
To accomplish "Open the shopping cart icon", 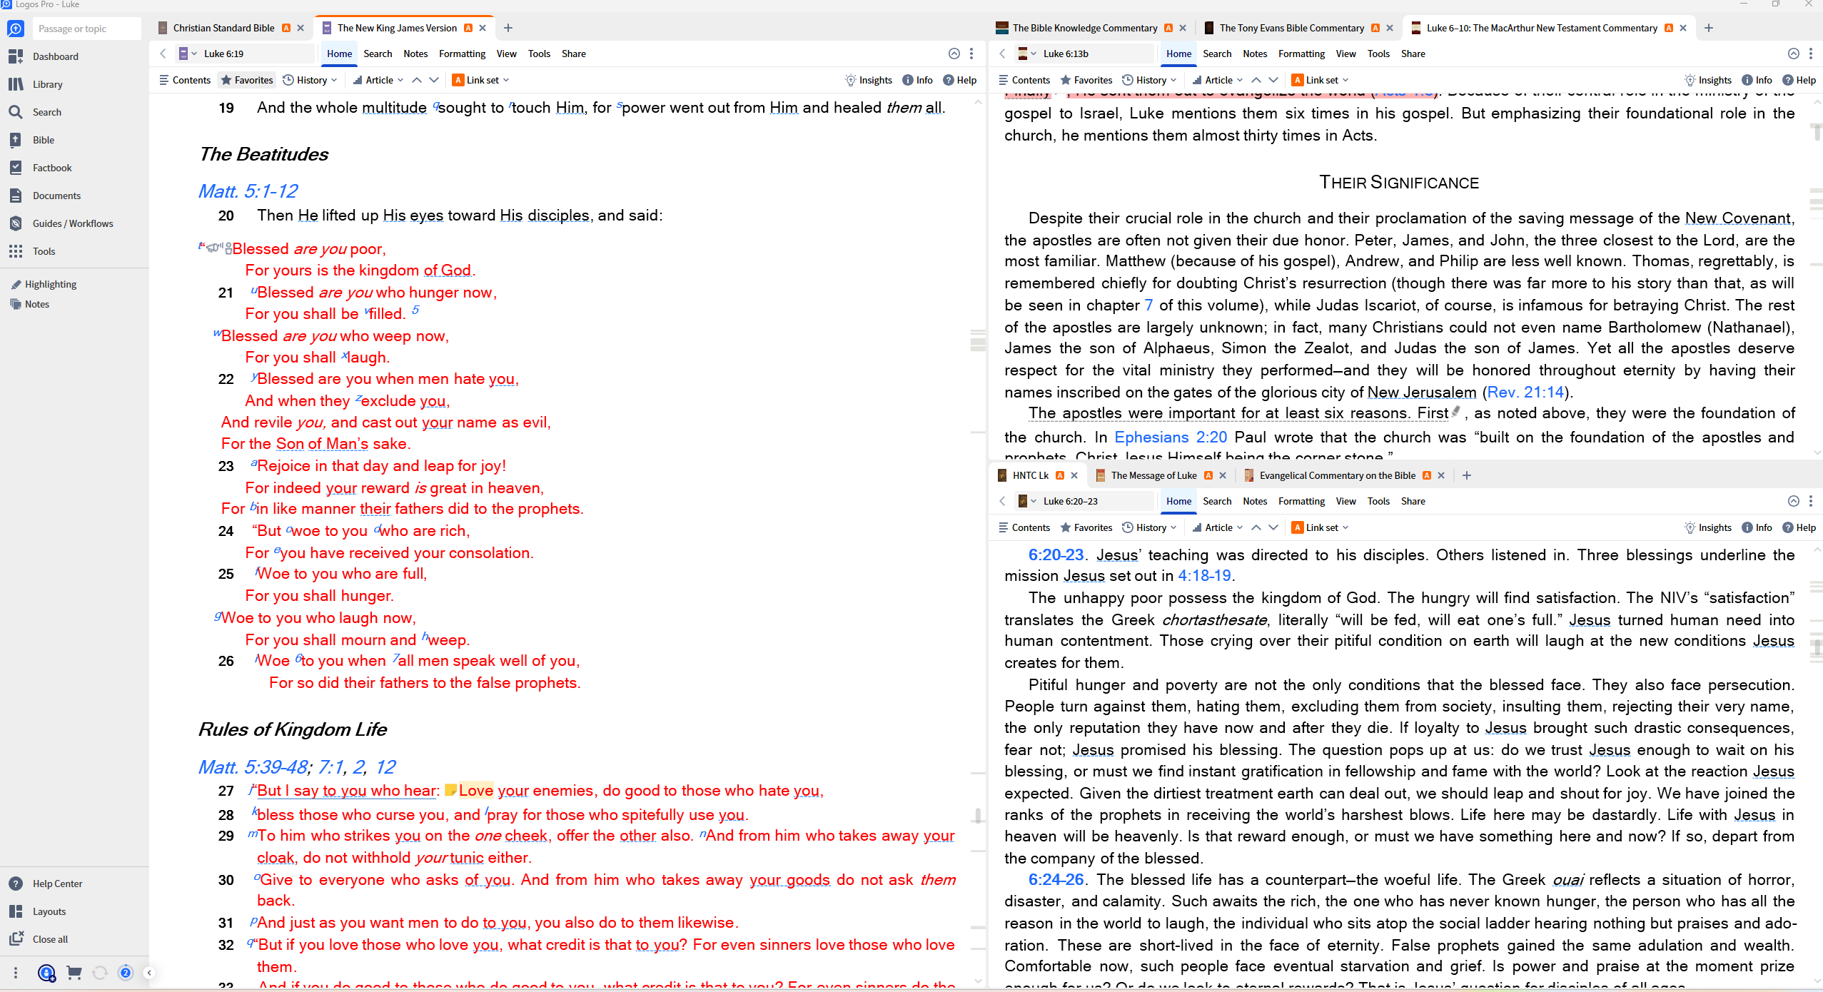I will (74, 973).
